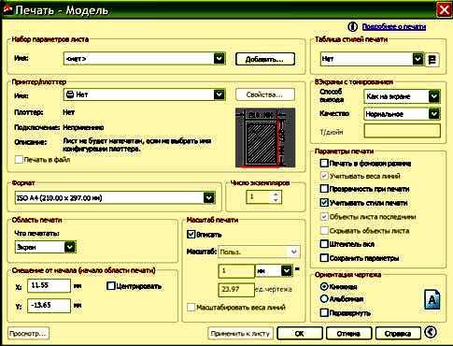Enable 'Сохранить параметры' checkbox
Screen dimensions: 453x346
(x=324, y=258)
